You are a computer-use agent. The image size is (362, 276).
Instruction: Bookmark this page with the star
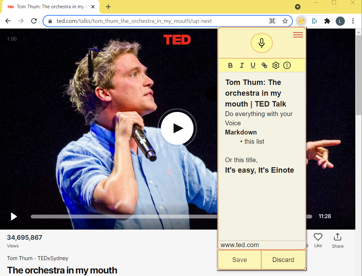point(285,21)
